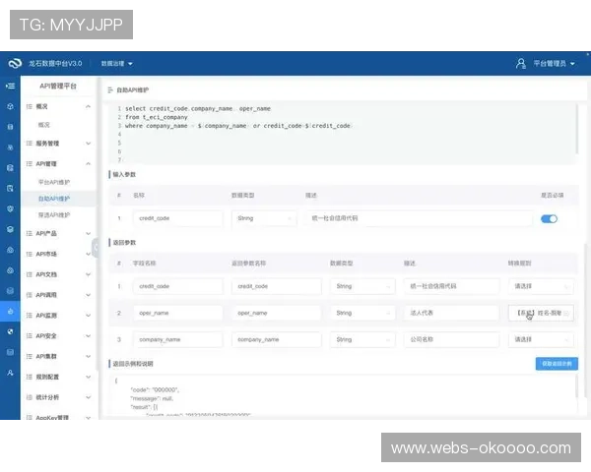Open 平台管理员 user dropdown
591x472 pixels.
click(554, 63)
